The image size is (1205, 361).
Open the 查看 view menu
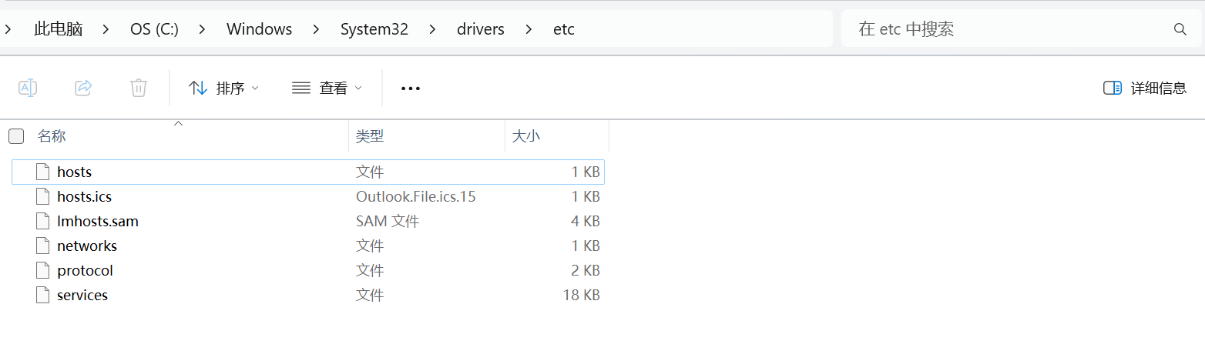327,88
